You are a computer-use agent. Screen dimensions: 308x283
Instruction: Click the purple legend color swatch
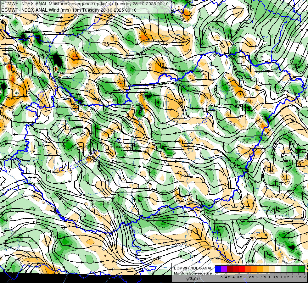click(224, 269)
